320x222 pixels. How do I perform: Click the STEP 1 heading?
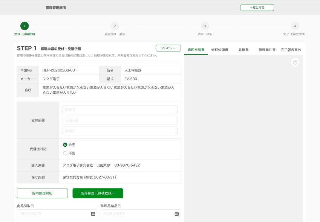pos(27,48)
